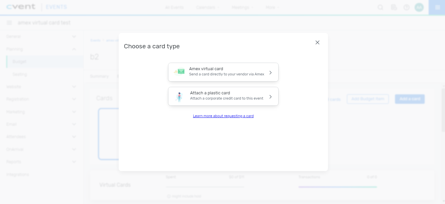Click the Add Budget Item button

[x=368, y=99]
